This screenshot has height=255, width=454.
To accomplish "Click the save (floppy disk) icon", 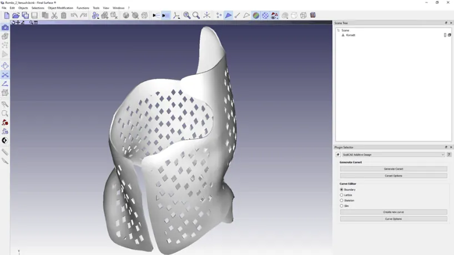I will pos(34,16).
